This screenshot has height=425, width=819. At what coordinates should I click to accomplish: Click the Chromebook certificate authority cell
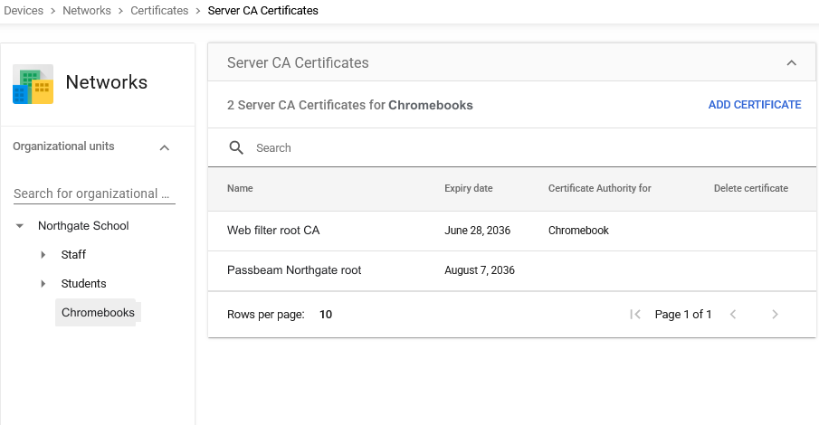[579, 231]
